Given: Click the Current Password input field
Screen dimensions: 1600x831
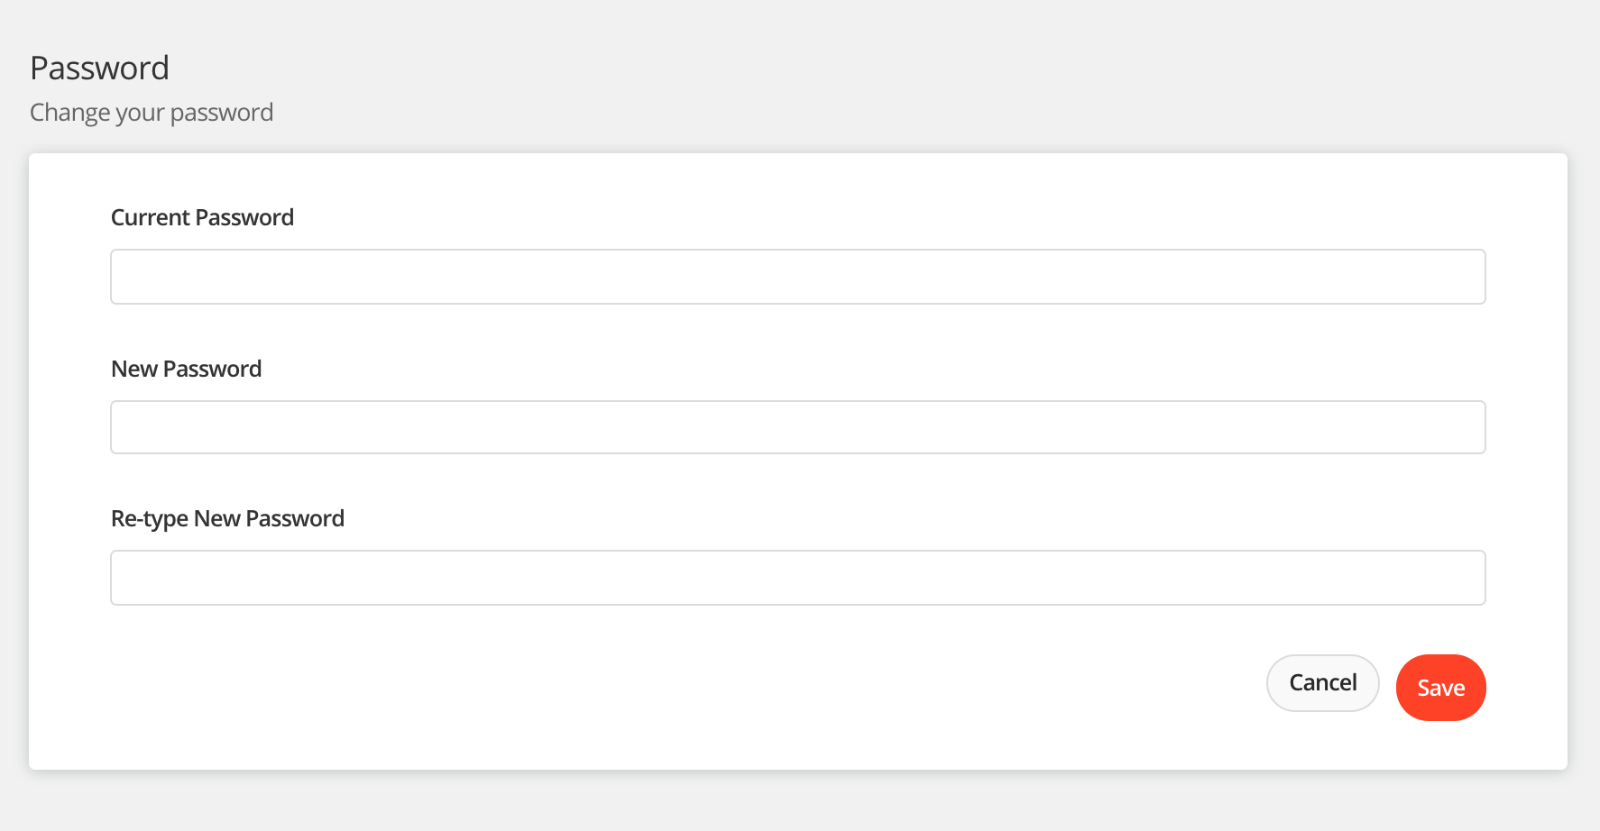Looking at the screenshot, I should (x=797, y=277).
